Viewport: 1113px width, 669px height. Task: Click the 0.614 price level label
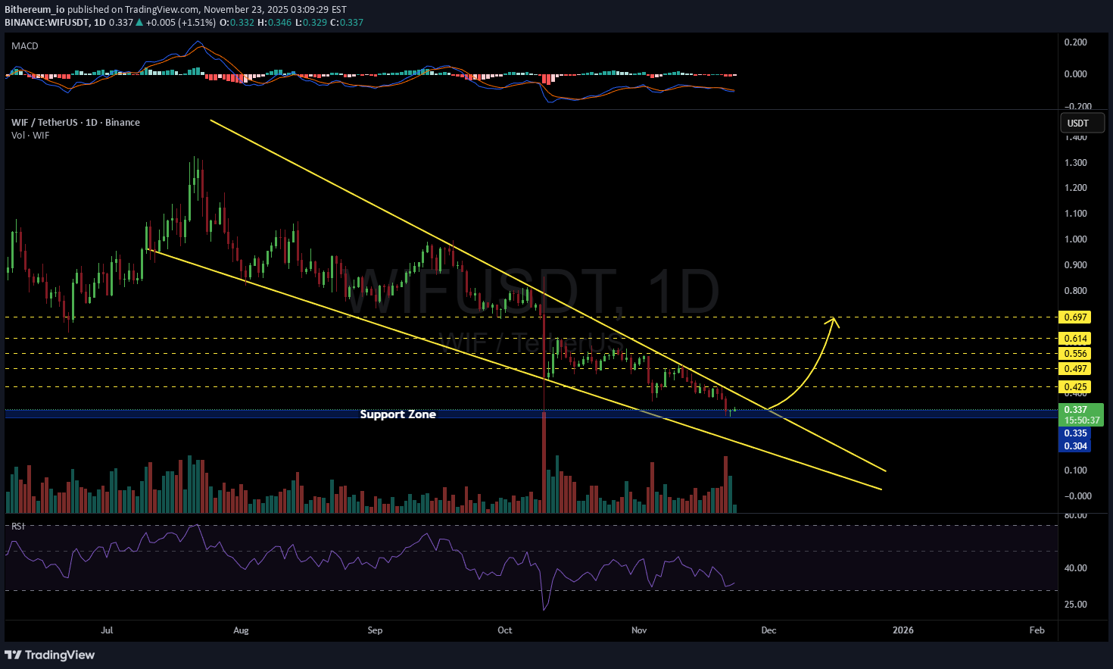click(x=1075, y=339)
